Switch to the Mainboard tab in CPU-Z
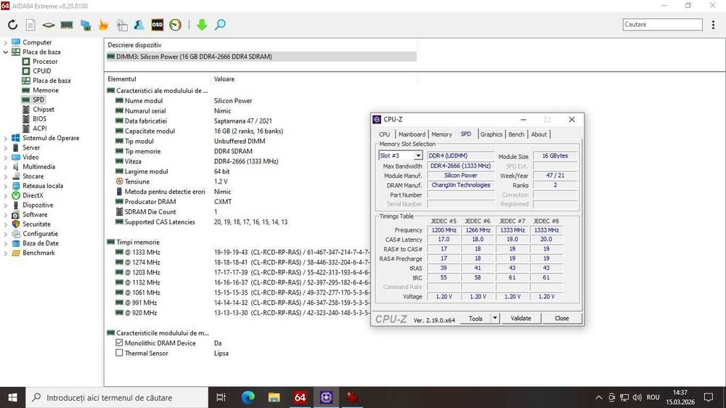The height and width of the screenshot is (408, 726). pyautogui.click(x=412, y=134)
